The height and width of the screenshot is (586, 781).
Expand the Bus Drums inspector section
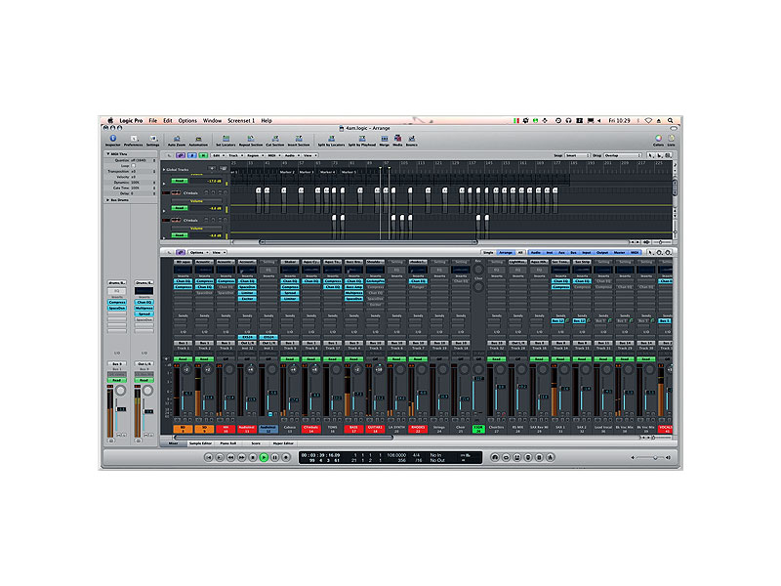(107, 200)
